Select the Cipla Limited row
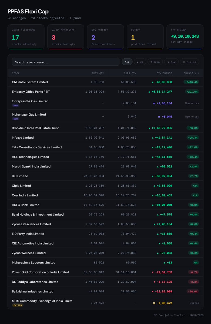Viewport: 211px width, 324px height. (x=105, y=186)
